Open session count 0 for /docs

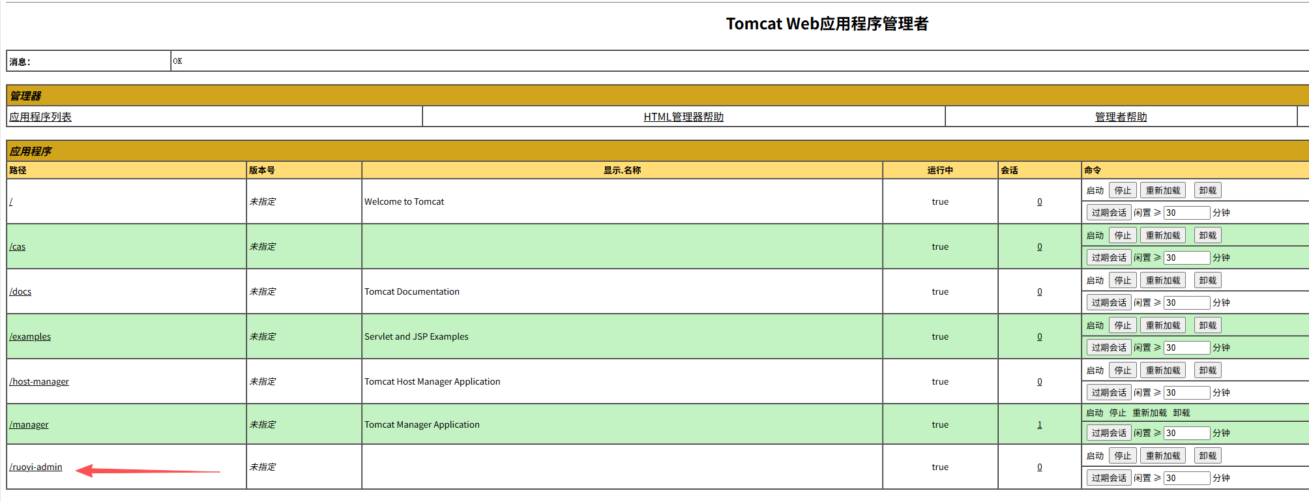coord(1040,291)
